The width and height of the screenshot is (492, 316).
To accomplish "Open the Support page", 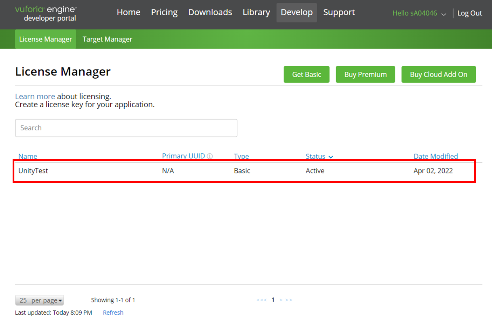I will [x=339, y=13].
